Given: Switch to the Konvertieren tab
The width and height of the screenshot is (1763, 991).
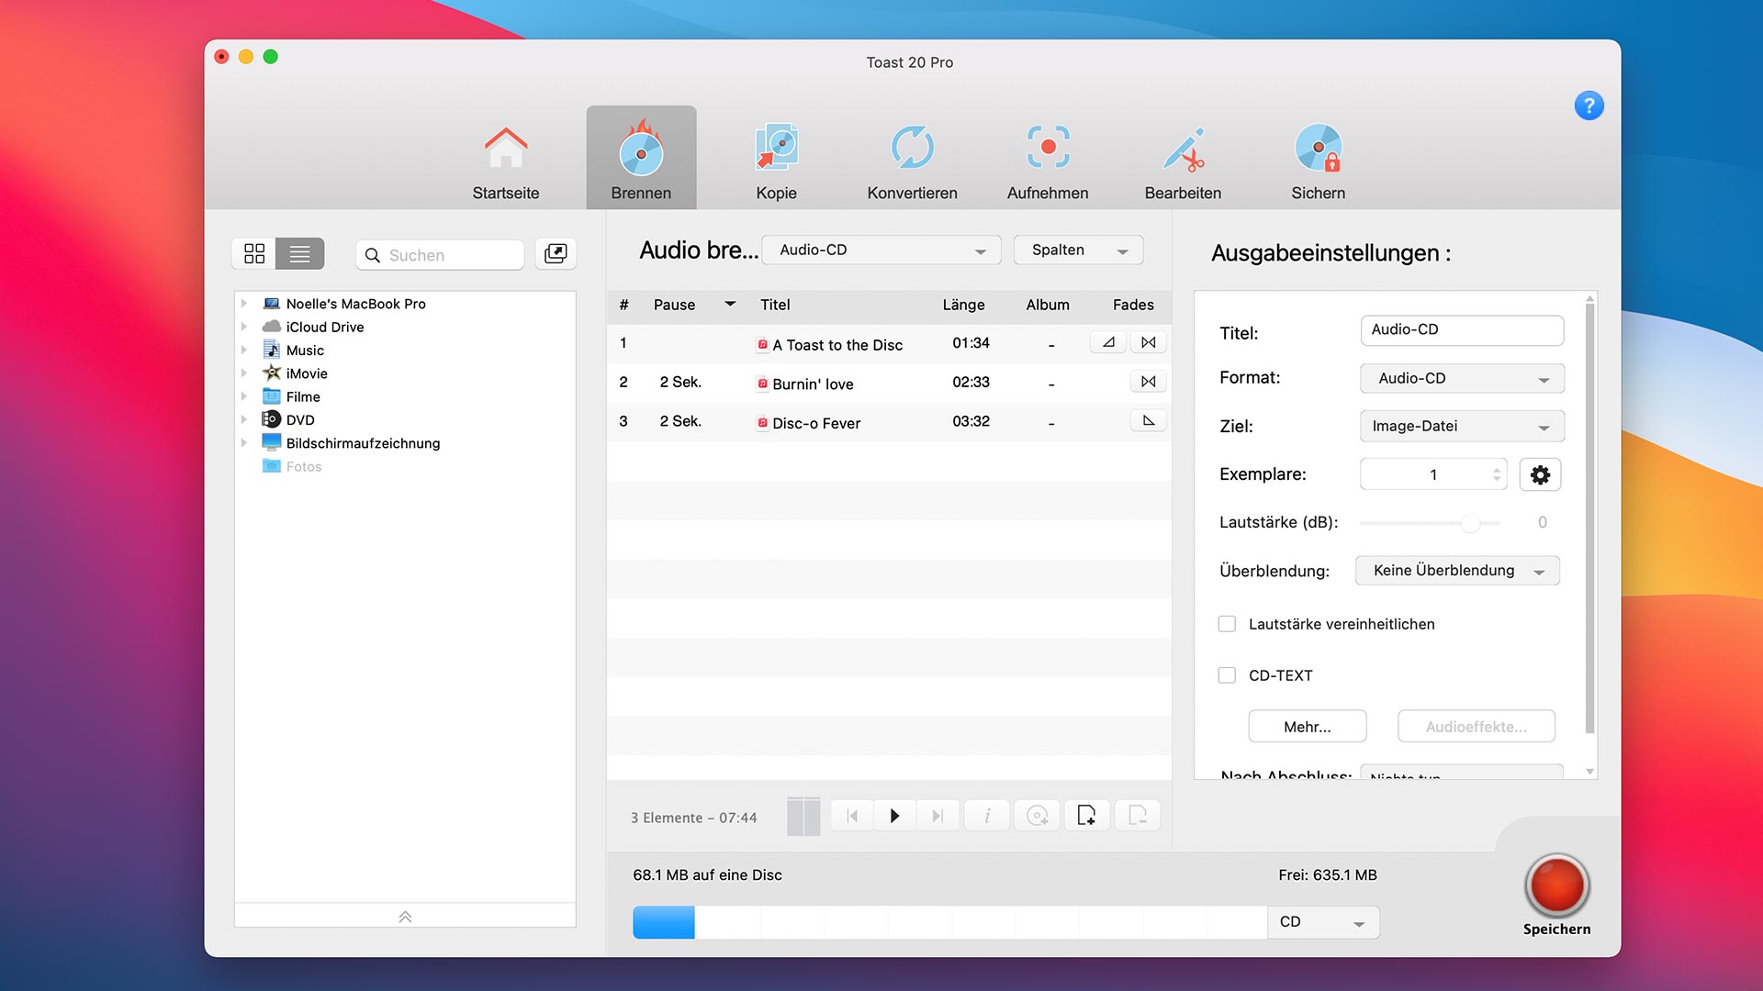Looking at the screenshot, I should [912, 161].
